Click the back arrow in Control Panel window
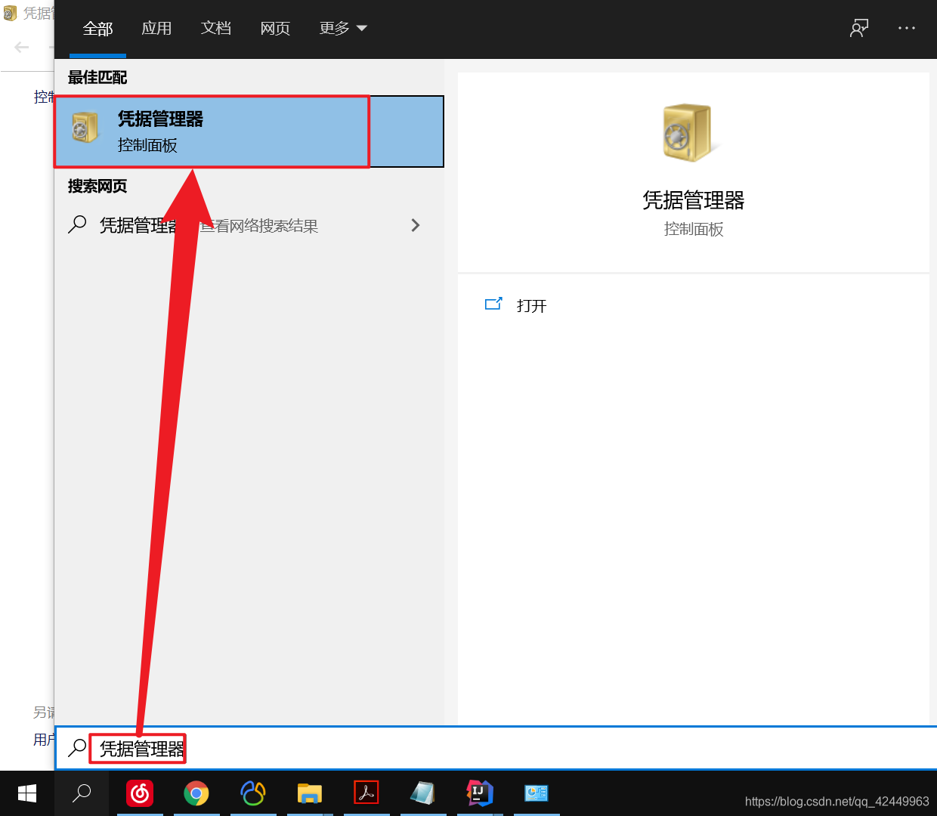This screenshot has height=816, width=937. 22,47
